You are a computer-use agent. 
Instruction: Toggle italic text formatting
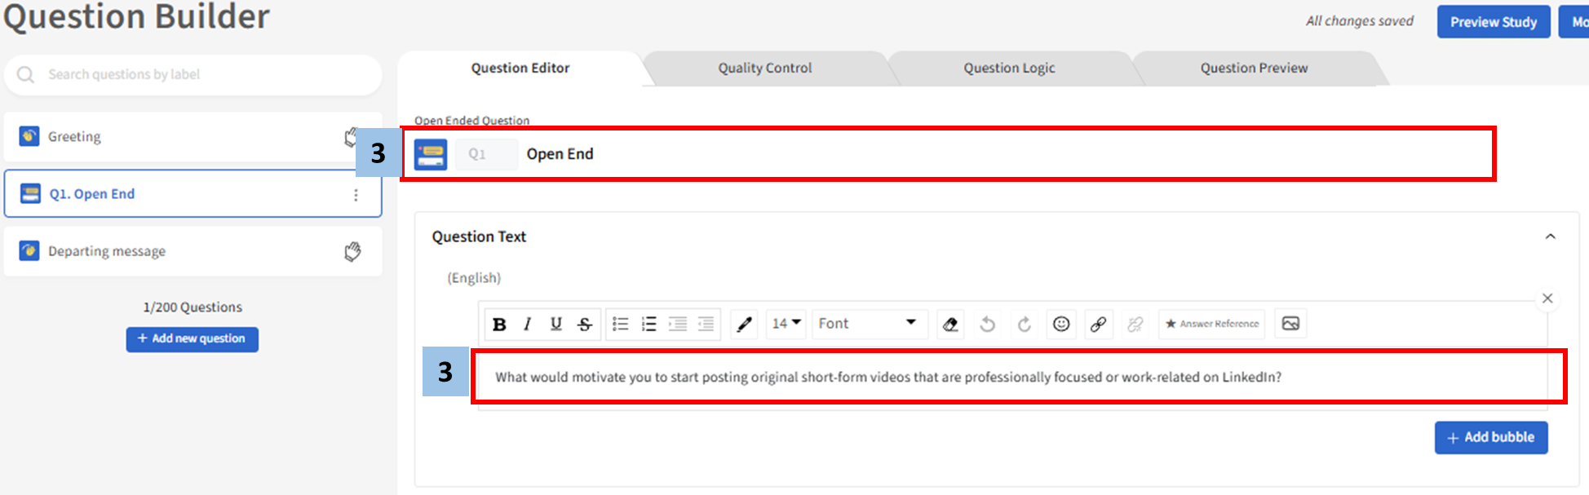tap(528, 325)
